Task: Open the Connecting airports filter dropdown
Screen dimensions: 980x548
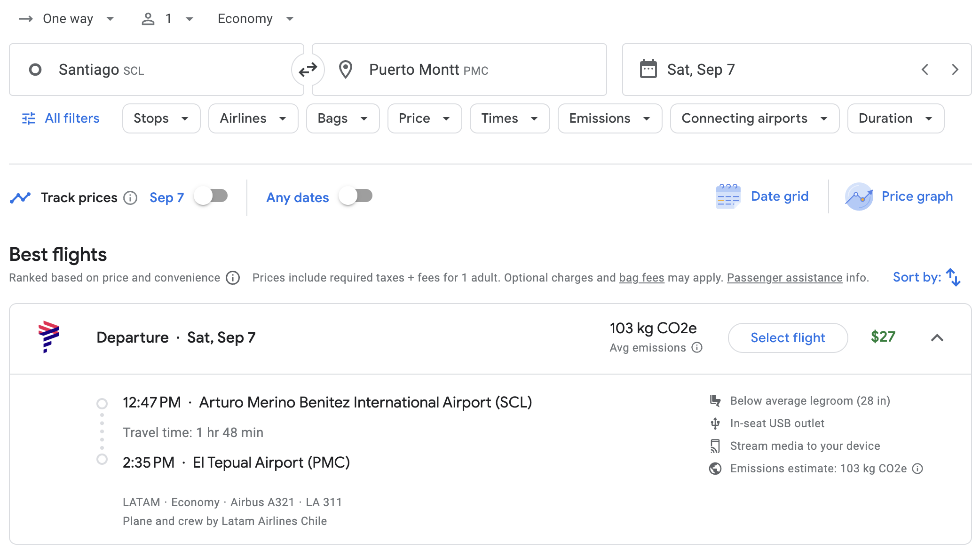Action: coord(755,118)
